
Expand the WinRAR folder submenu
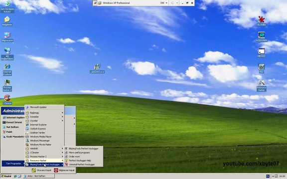[44, 149]
